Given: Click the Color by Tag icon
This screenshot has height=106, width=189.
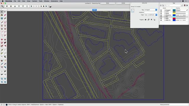Looking at the screenshot, I should (x=185, y=5).
